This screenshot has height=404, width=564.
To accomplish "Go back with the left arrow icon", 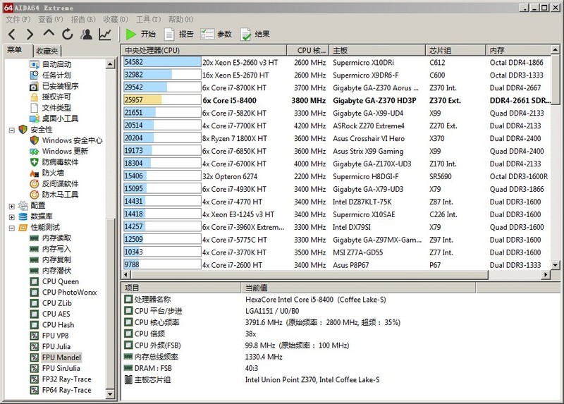I will (12, 34).
